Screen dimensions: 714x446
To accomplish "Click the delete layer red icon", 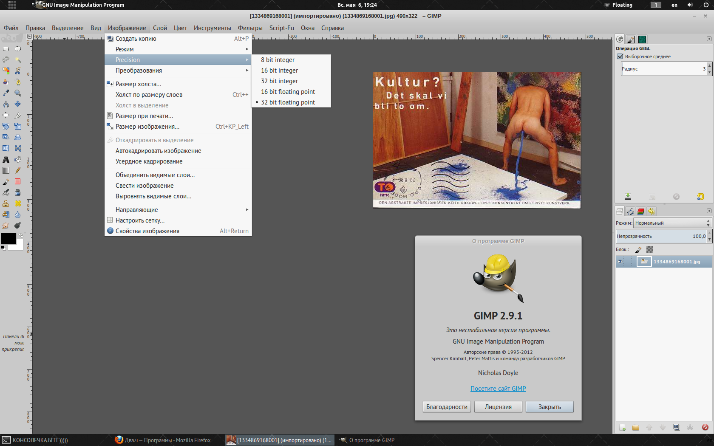I will tap(705, 427).
